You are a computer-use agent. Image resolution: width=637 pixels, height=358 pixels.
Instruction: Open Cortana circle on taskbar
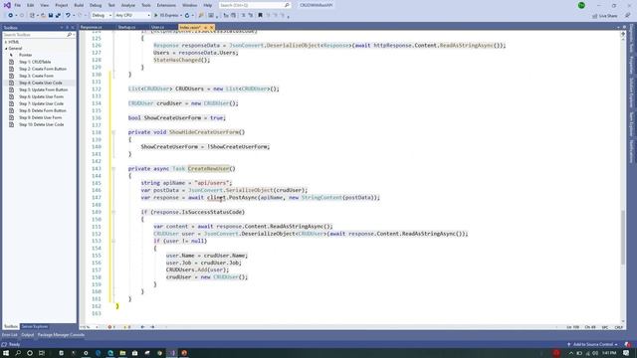tap(30, 353)
